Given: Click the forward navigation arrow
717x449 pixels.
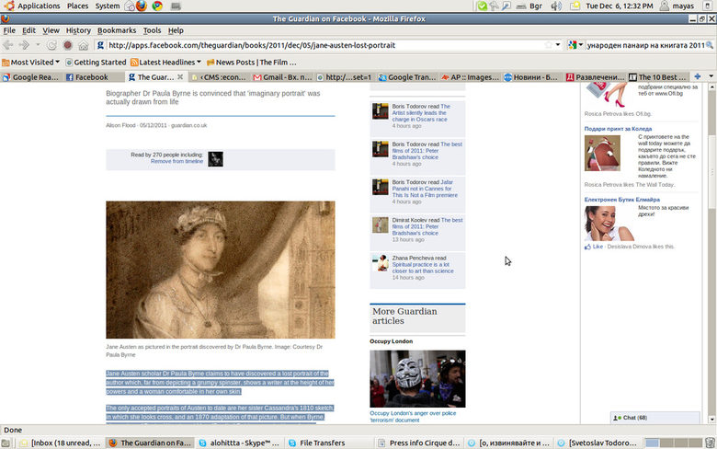Looking at the screenshot, I should coord(24,45).
